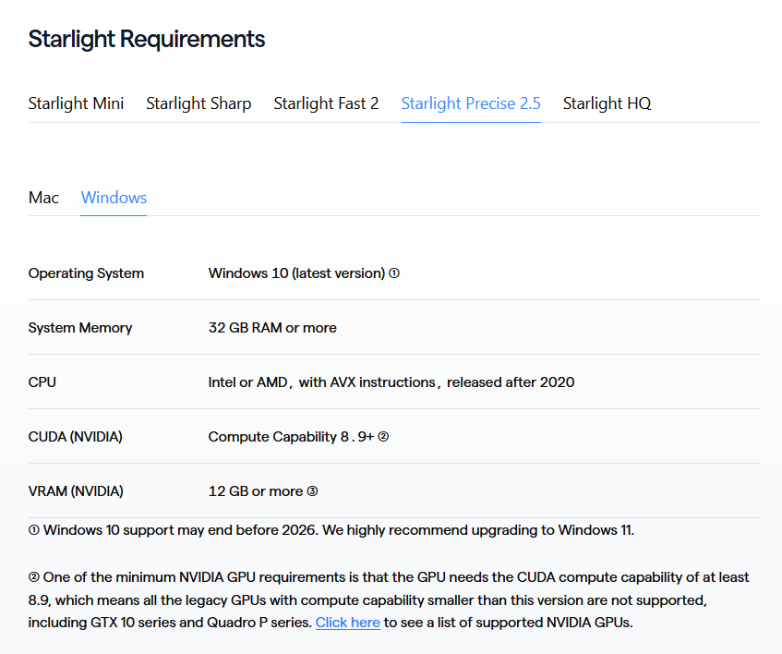782x654 pixels.
Task: Open the Starlight Sharp tab
Action: (x=199, y=103)
